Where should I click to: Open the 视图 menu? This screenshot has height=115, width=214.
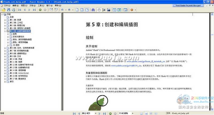[24, 6]
